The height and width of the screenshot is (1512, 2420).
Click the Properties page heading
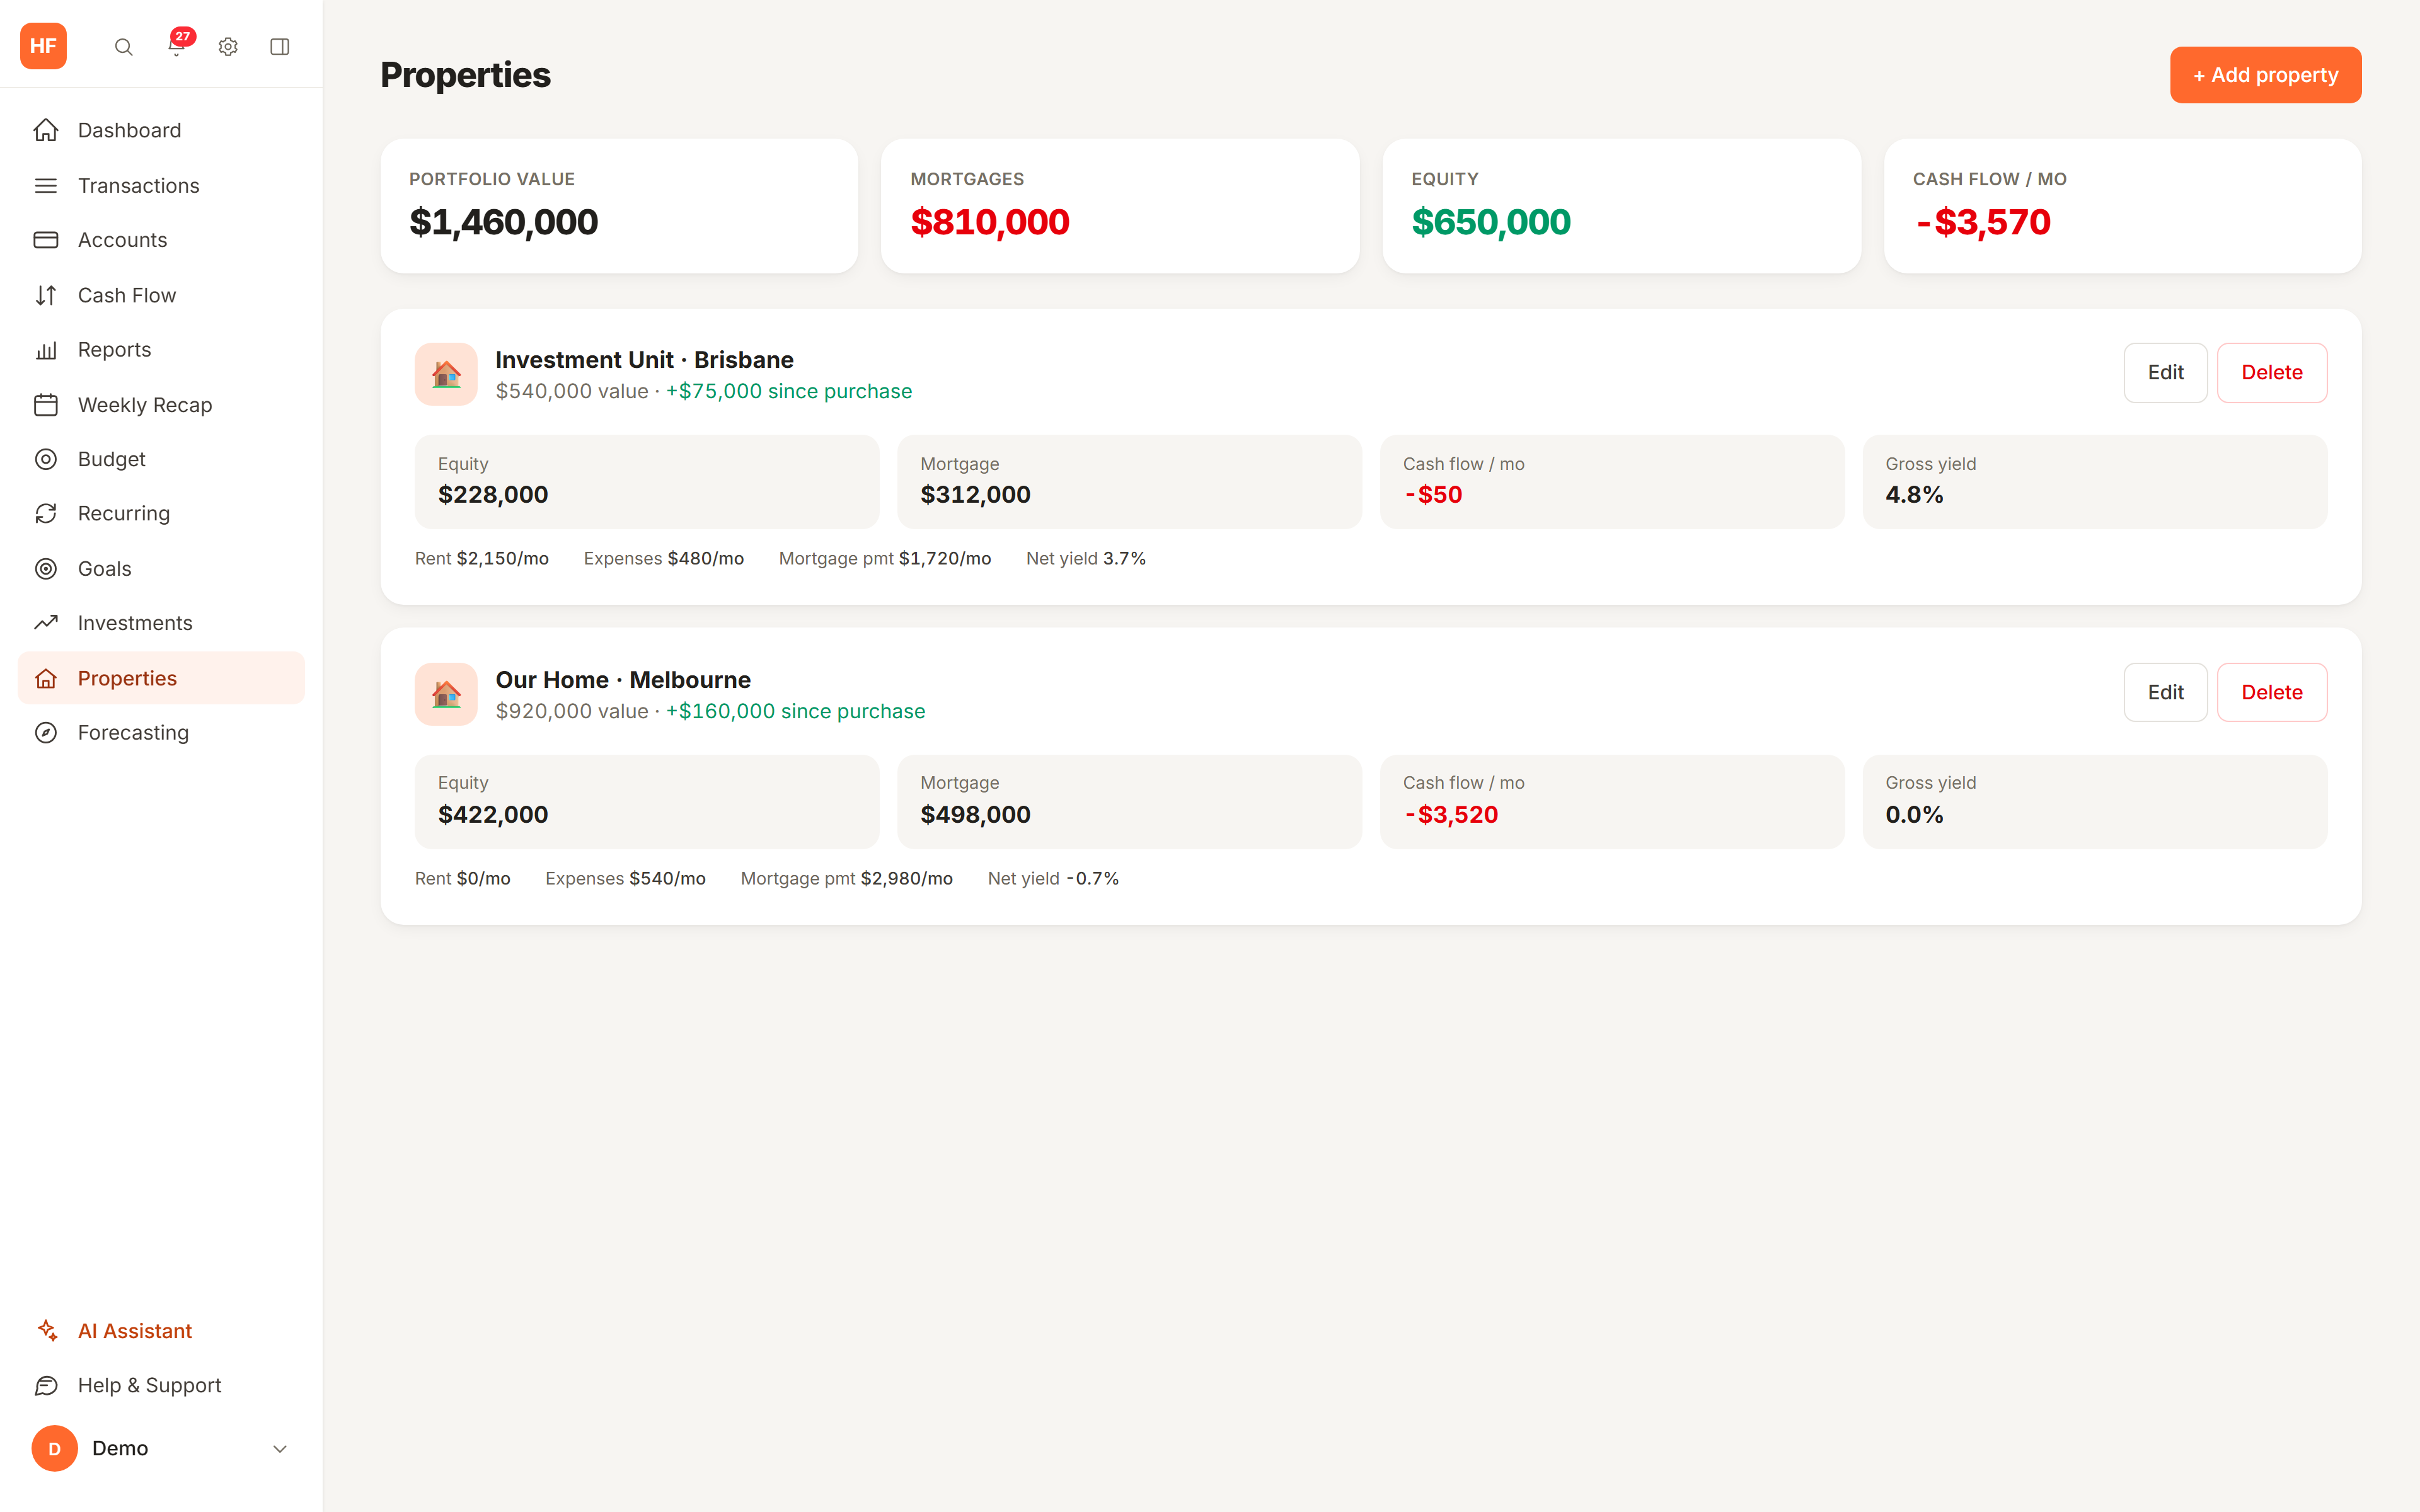(465, 75)
